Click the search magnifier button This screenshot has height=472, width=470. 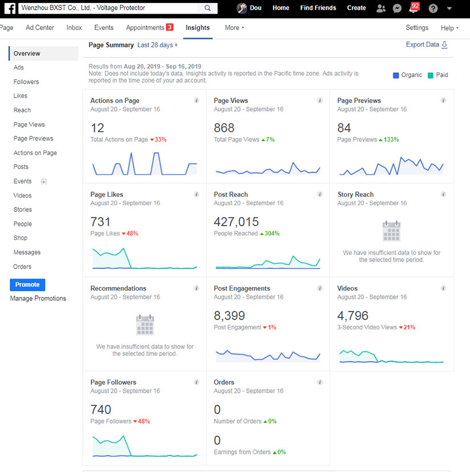pos(207,8)
